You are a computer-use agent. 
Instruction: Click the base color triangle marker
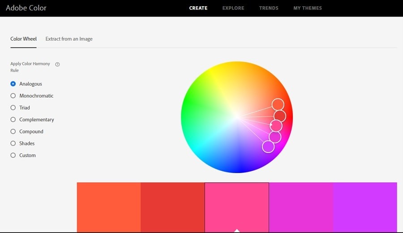(237, 230)
